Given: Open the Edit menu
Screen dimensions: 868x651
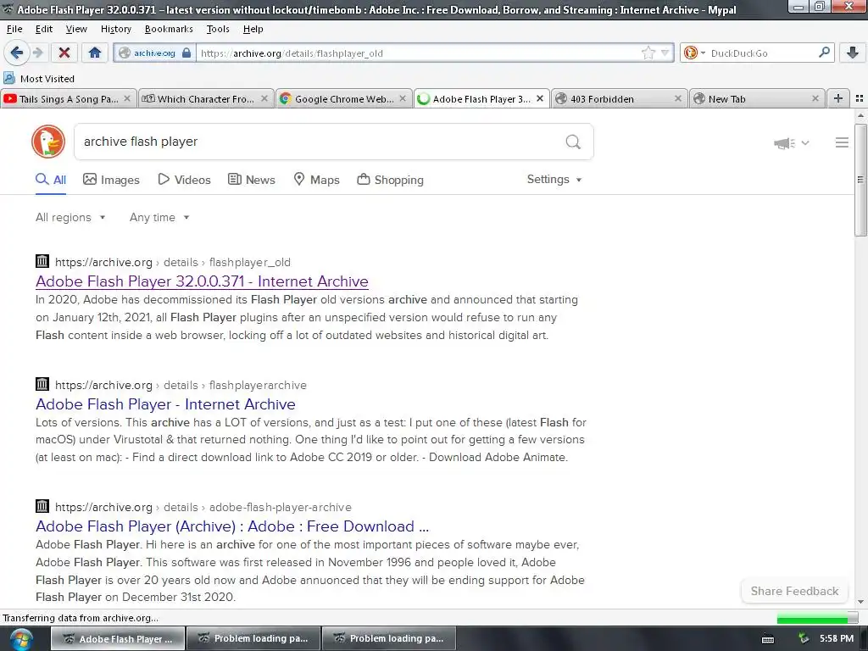Looking at the screenshot, I should click(44, 29).
